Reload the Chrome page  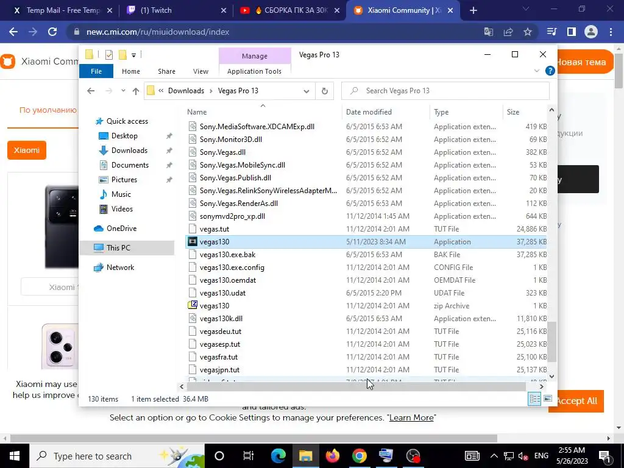52,32
